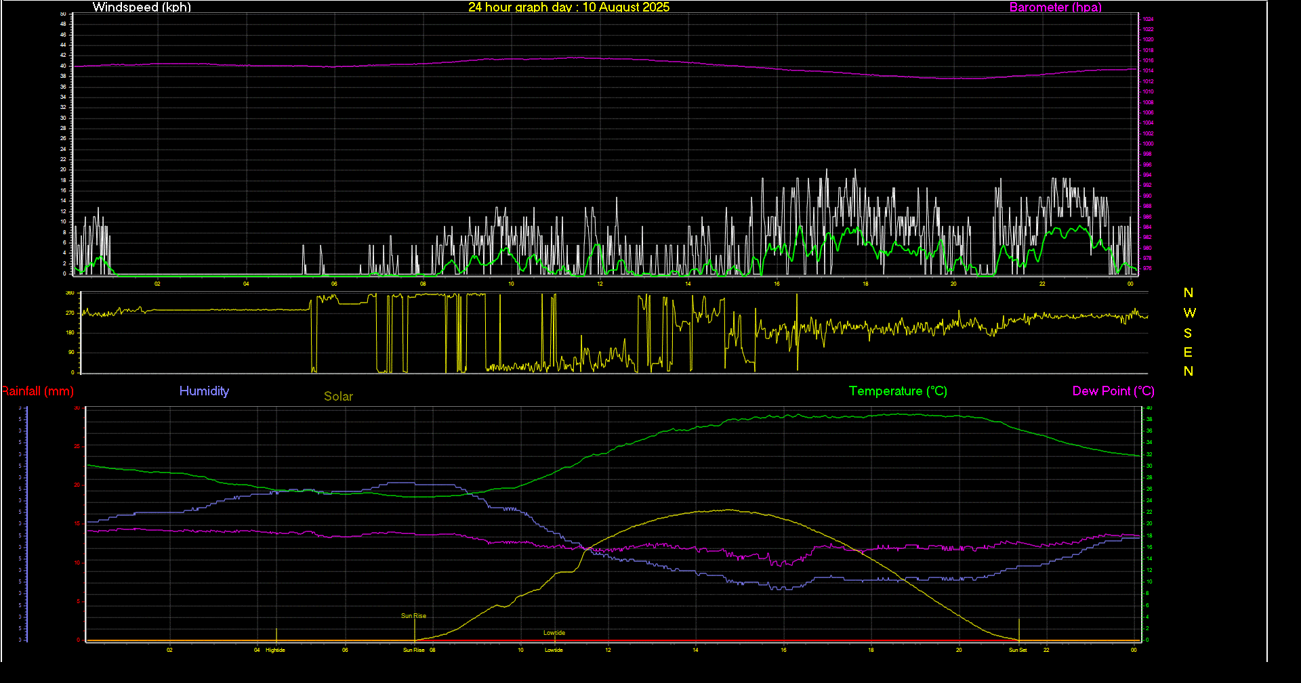This screenshot has width=1301, height=683.
Task: Click the yellow sunrise marker line
Action: click(415, 630)
